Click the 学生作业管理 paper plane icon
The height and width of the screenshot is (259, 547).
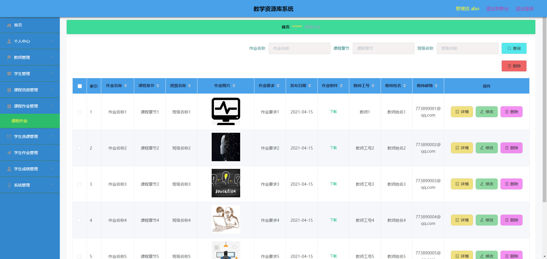(x=9, y=153)
